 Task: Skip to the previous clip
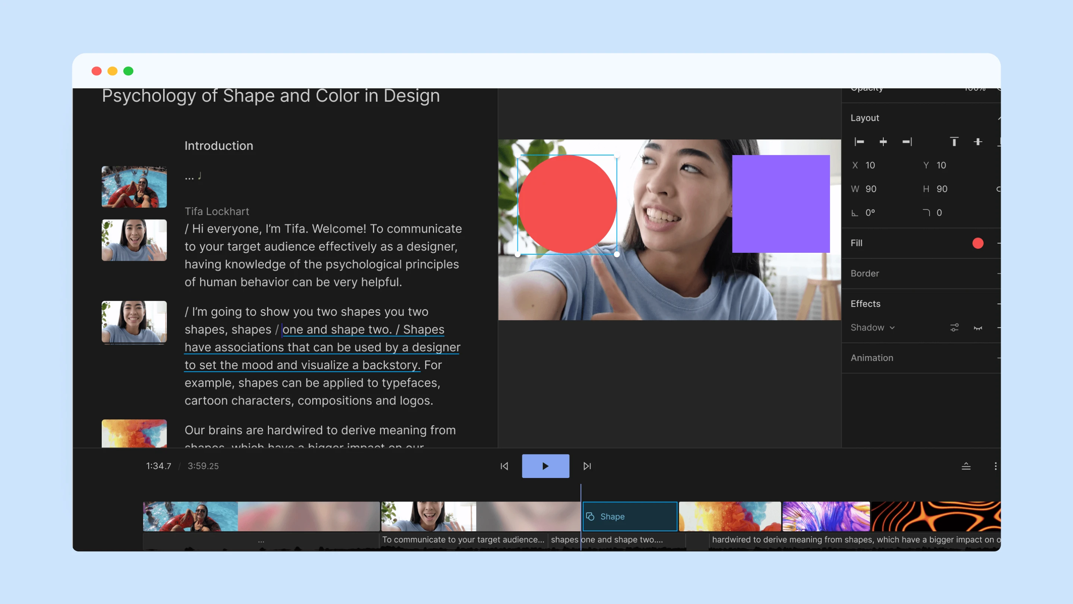tap(504, 466)
